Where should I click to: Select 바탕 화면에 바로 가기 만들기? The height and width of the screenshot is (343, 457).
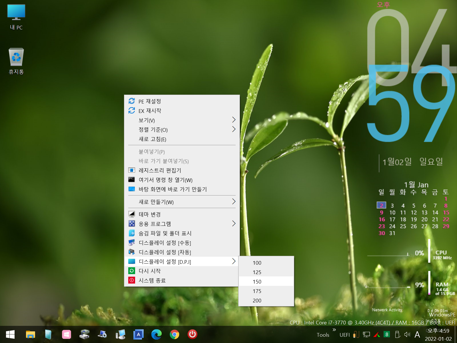tap(182, 189)
